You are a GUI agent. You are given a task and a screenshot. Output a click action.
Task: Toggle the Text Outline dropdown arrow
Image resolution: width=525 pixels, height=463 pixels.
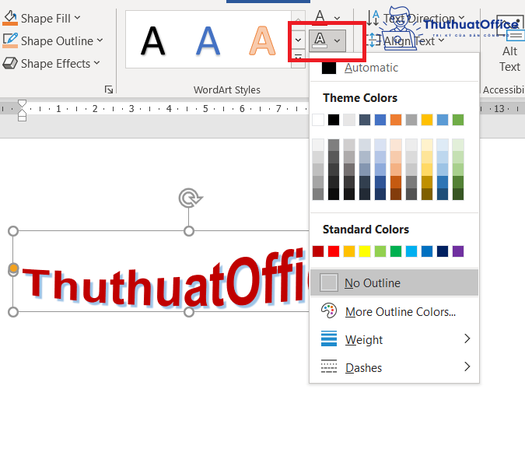[337, 40]
